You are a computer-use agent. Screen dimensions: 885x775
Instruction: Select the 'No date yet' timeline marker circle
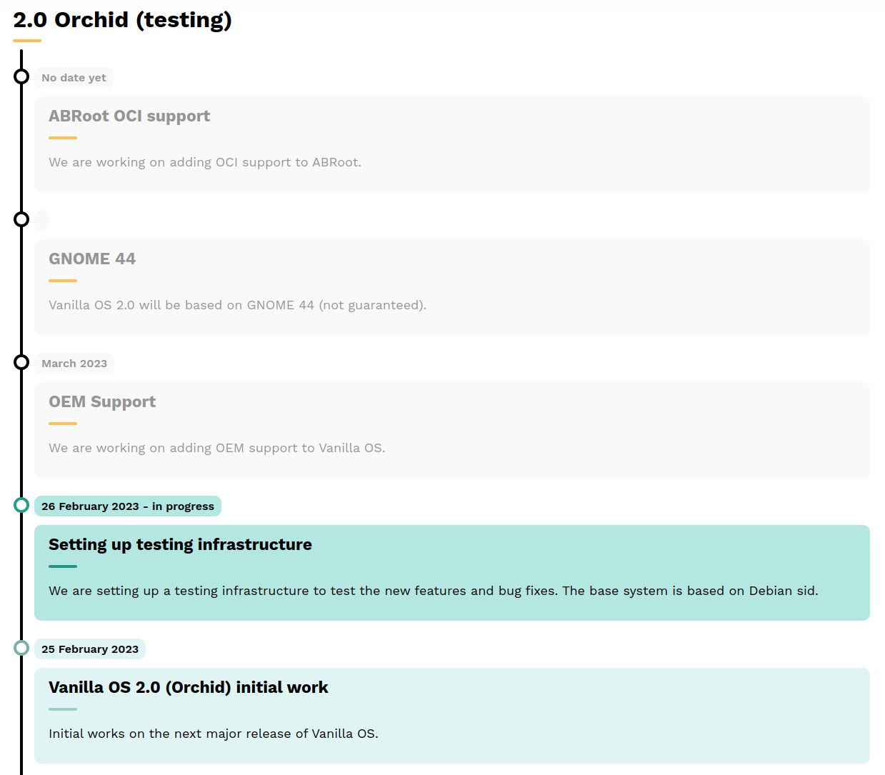pos(21,76)
